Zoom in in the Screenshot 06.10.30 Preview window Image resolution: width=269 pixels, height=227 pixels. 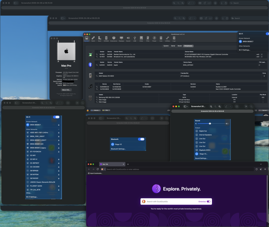(183, 3)
